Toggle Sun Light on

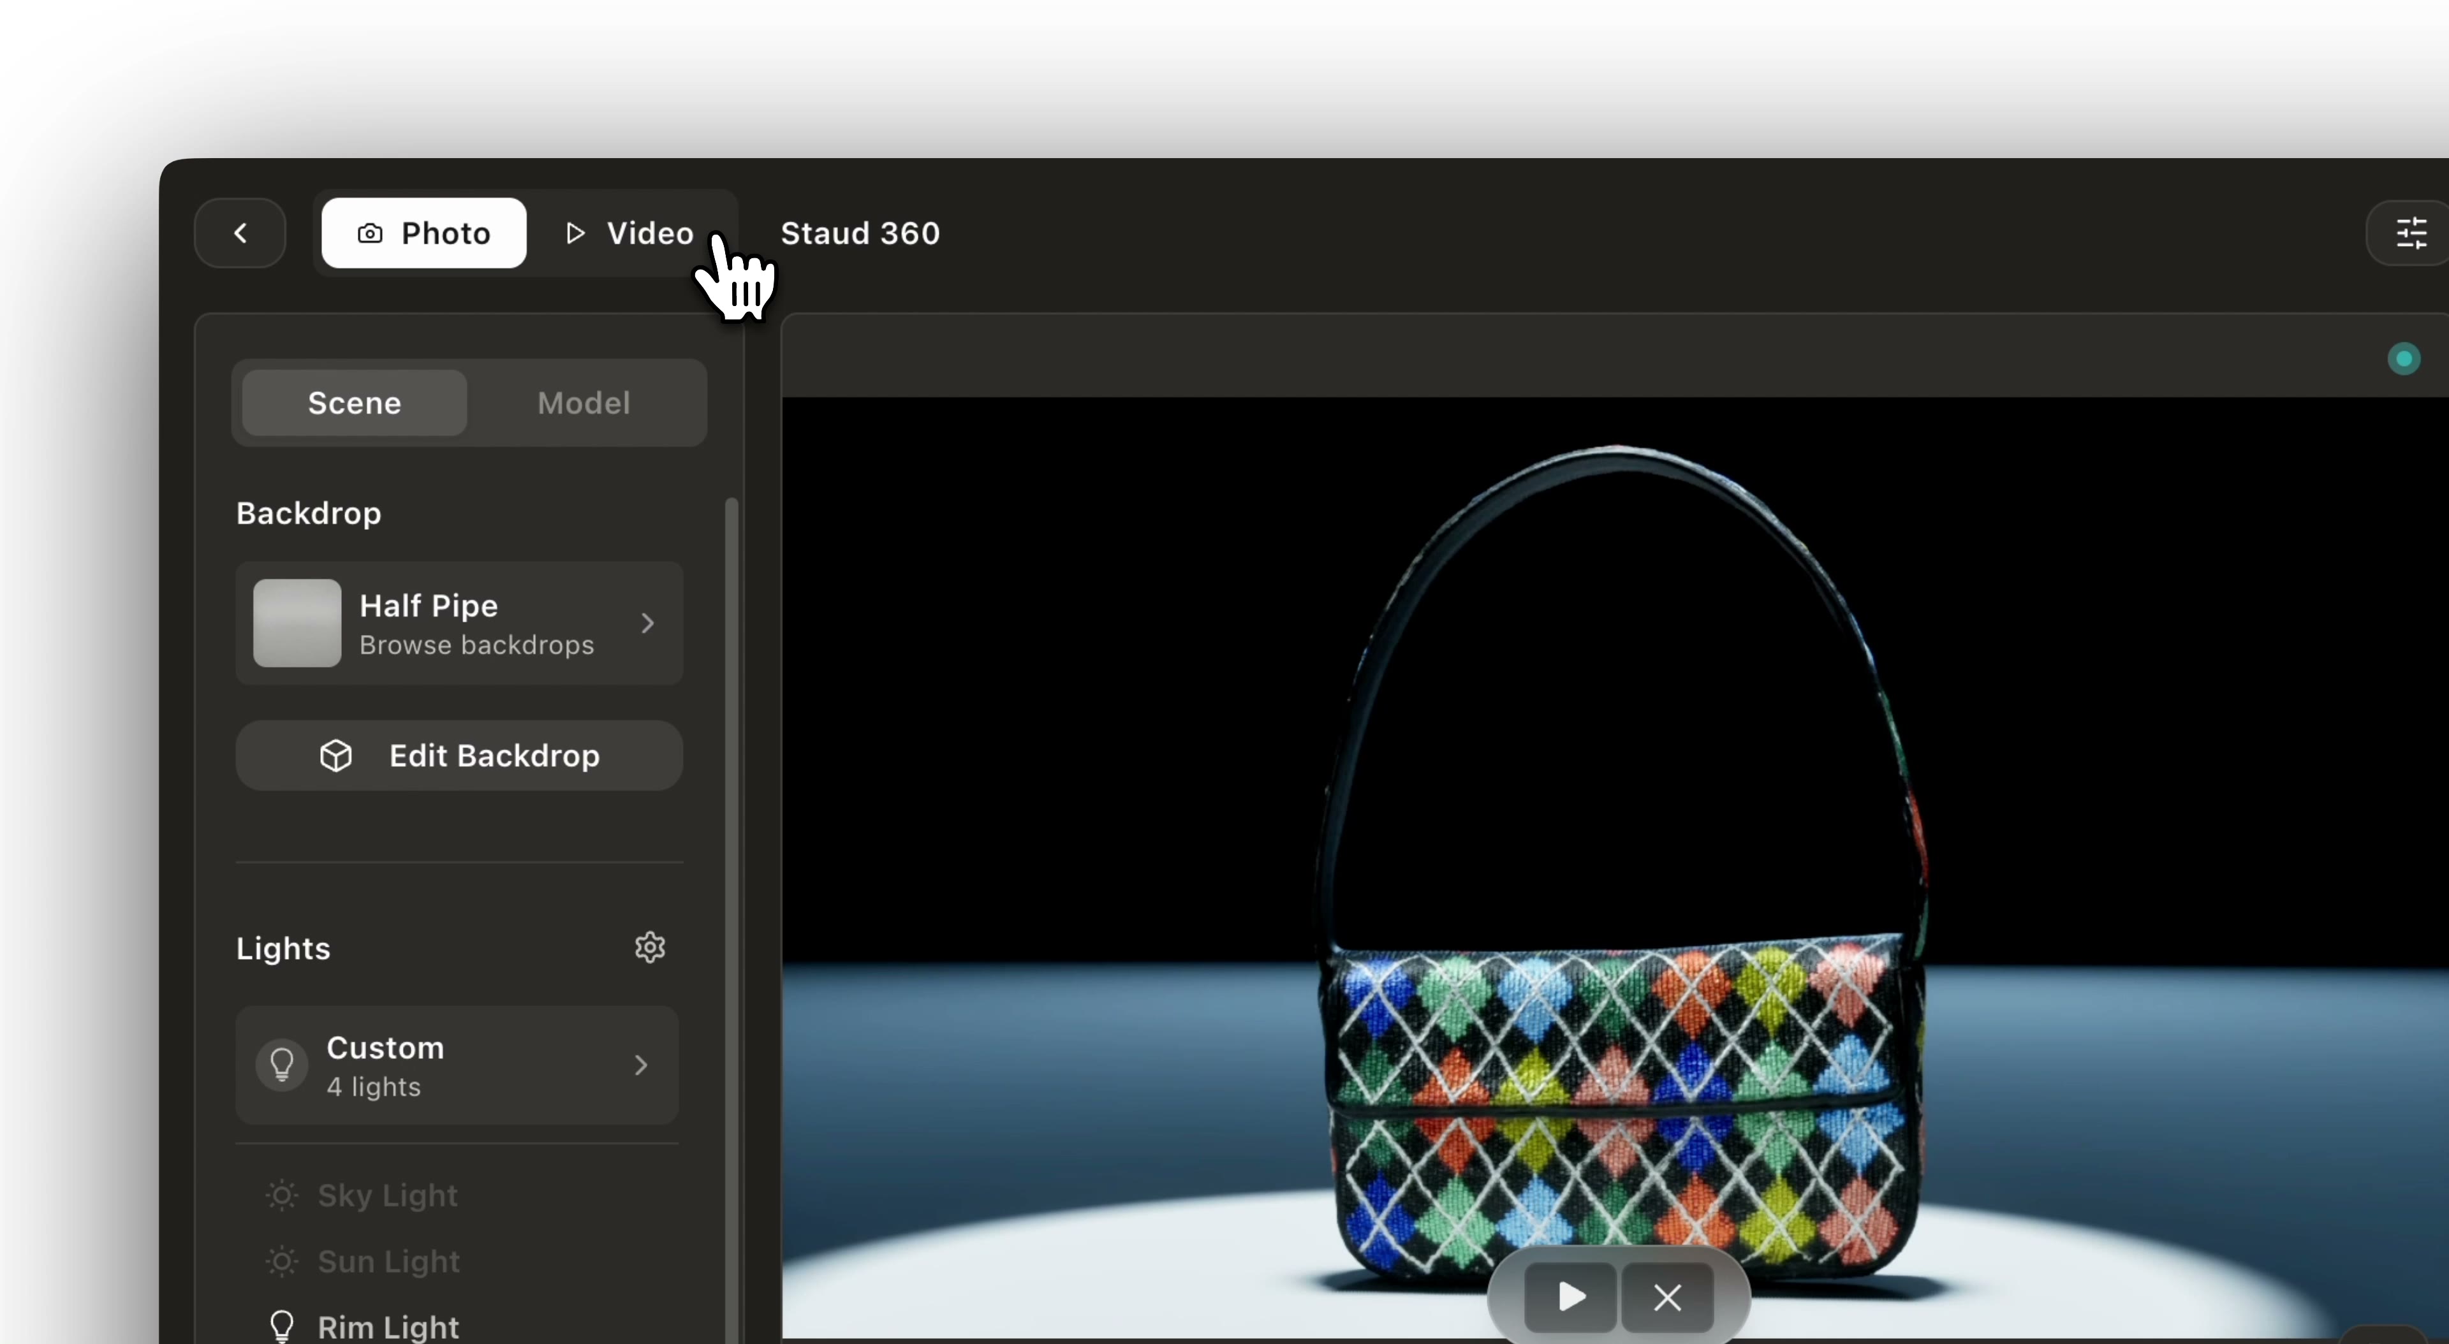tap(388, 1262)
